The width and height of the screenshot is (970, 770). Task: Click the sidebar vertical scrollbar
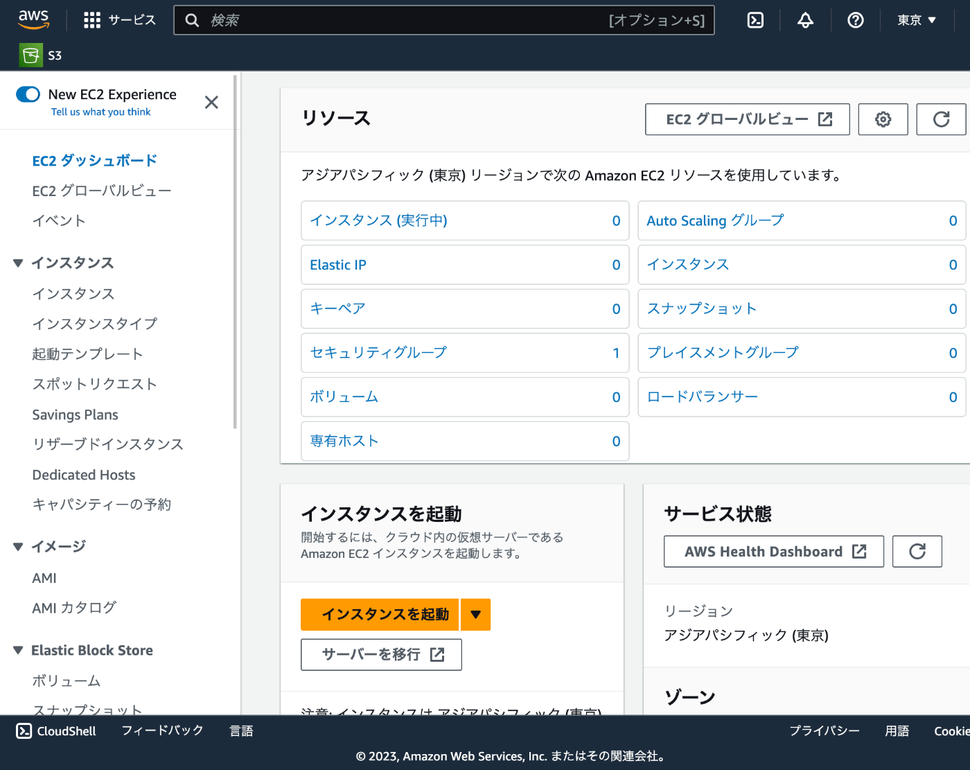click(x=236, y=252)
